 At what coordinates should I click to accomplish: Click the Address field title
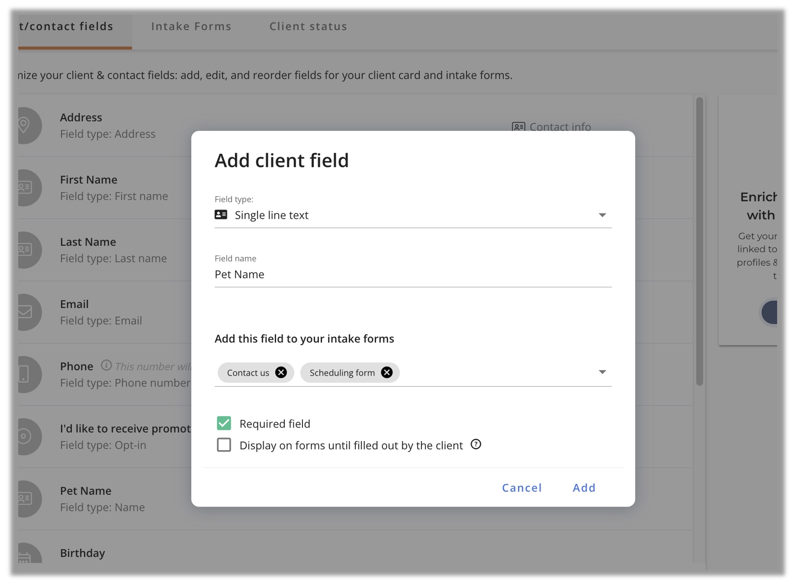81,117
